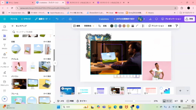Open the hamburger main menu

tap(5, 19)
